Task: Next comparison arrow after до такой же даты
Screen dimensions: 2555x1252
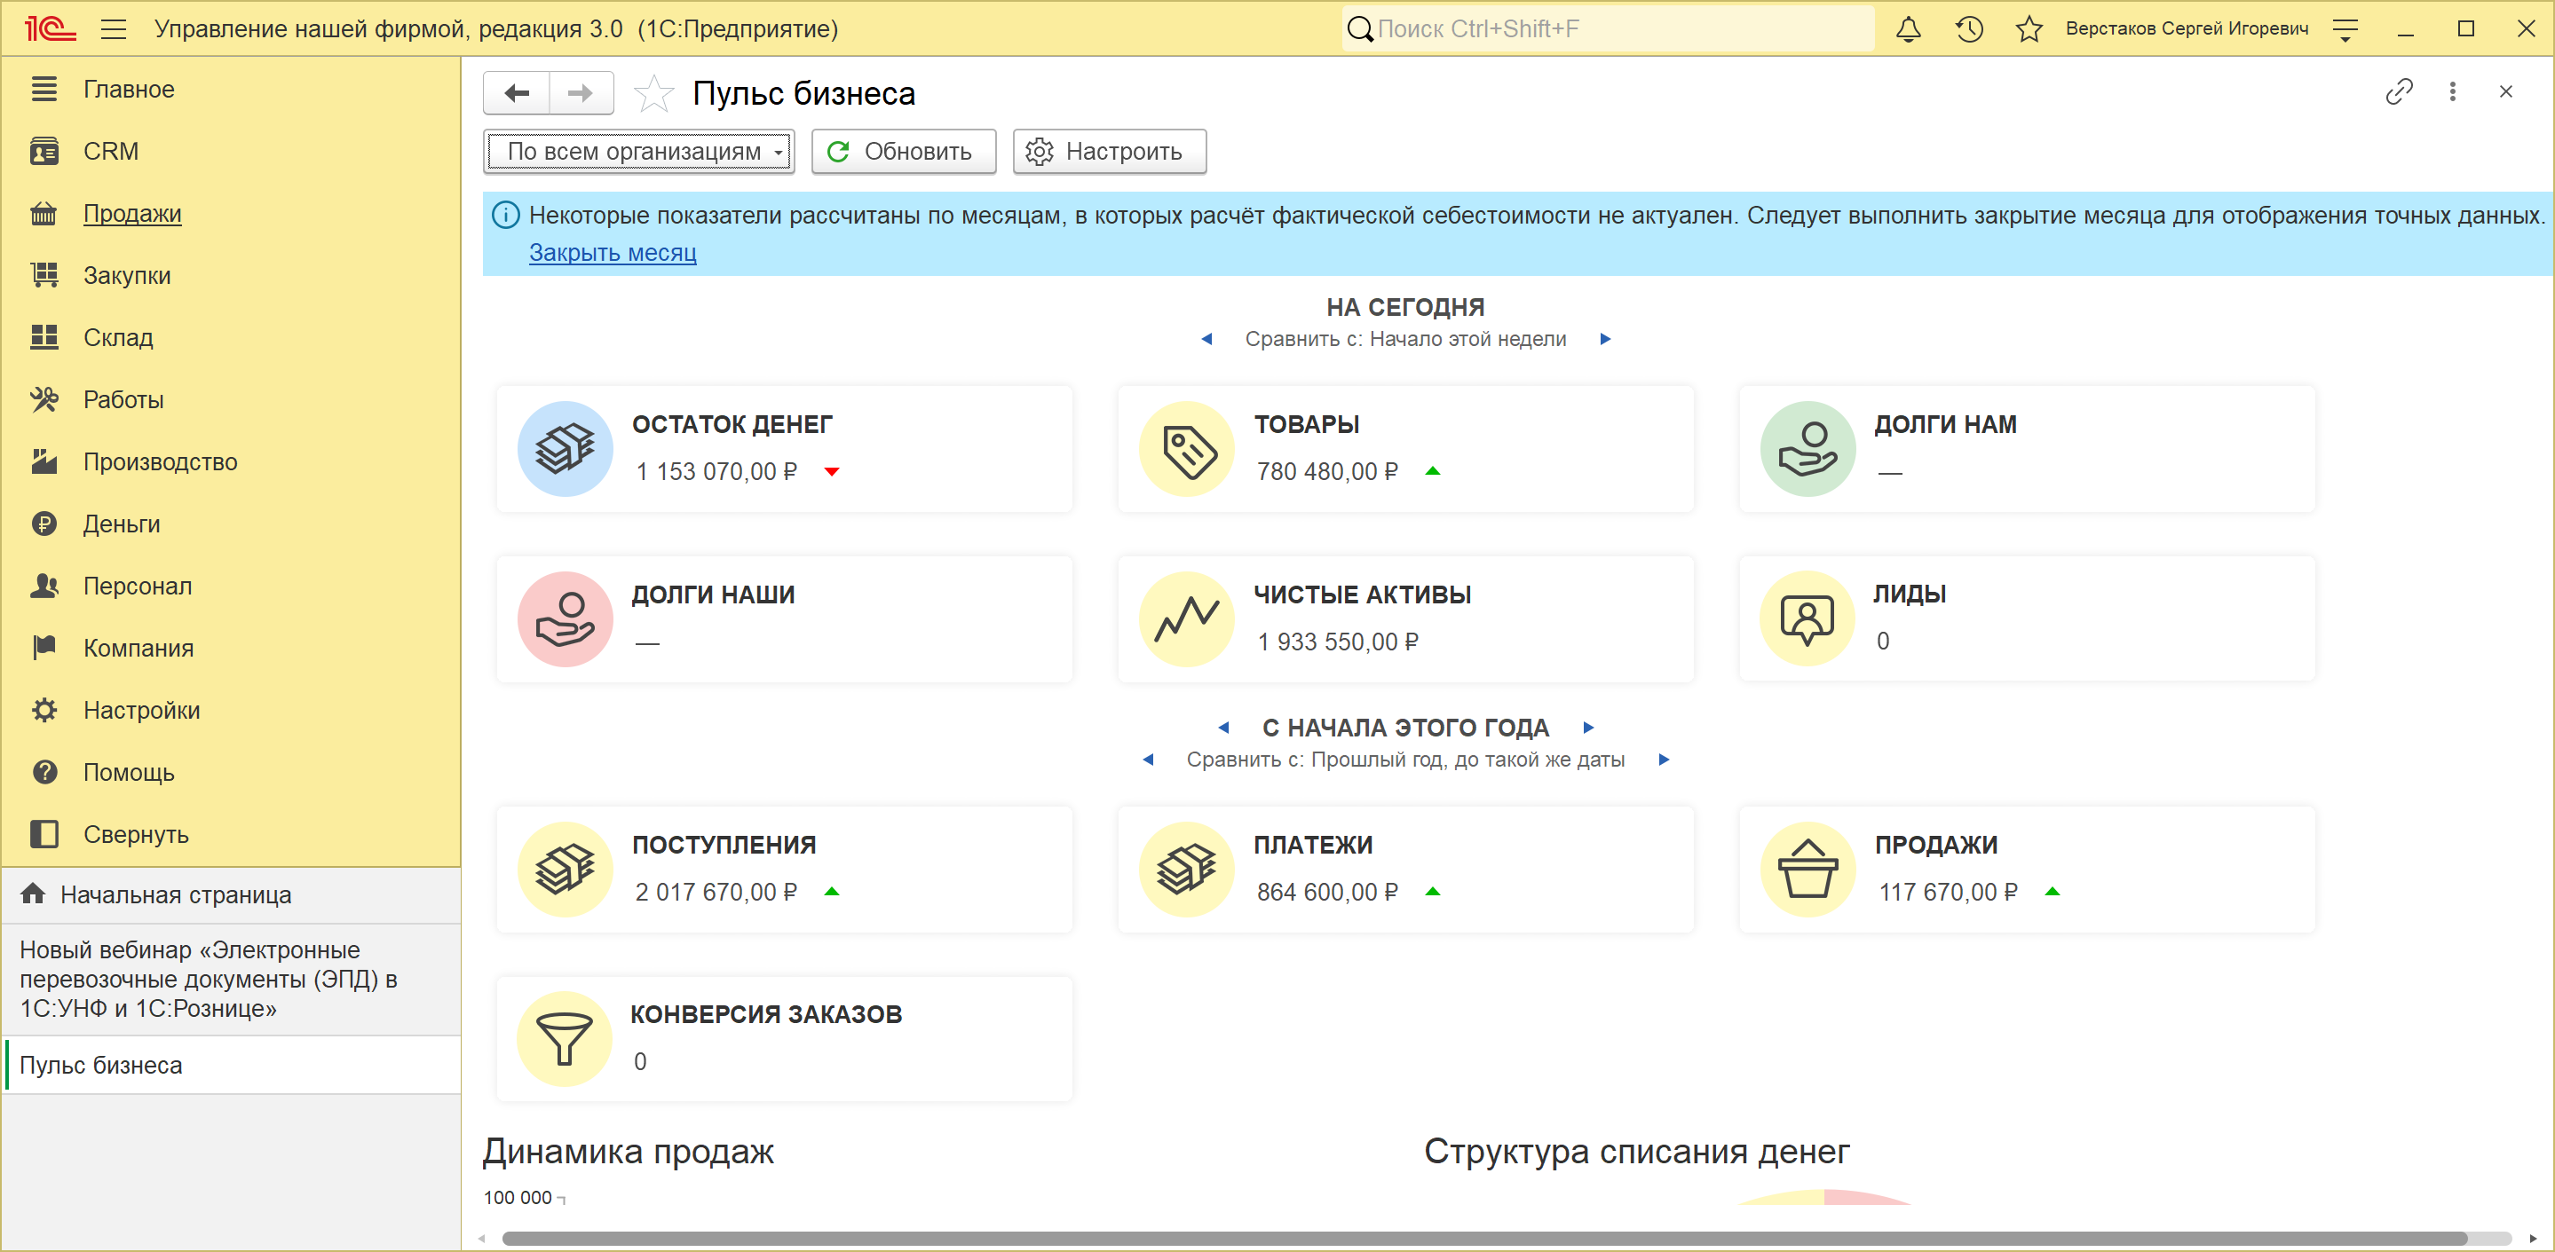Action: coord(1664,760)
